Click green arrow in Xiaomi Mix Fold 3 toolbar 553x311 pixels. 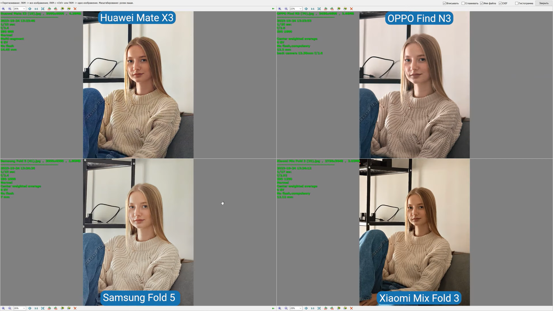pyautogui.click(x=273, y=308)
